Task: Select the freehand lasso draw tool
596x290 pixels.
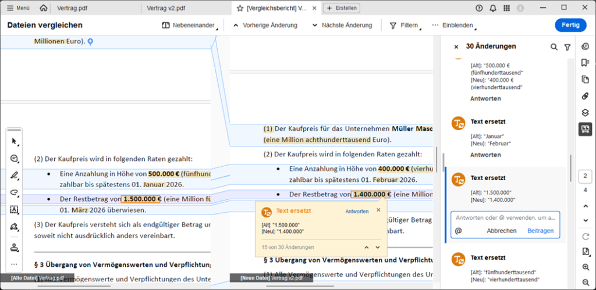Action: [14, 192]
